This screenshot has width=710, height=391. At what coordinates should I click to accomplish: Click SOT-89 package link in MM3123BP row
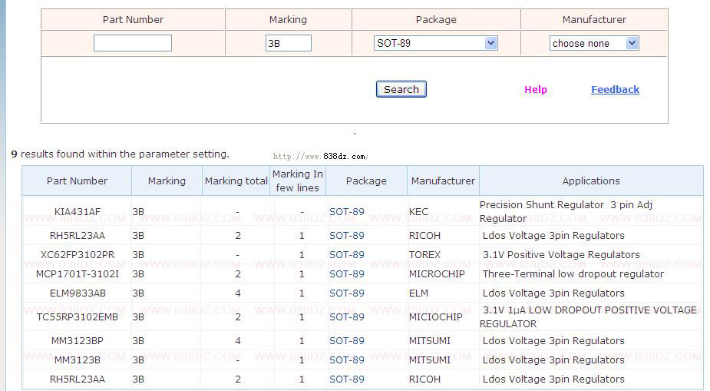[x=347, y=341]
